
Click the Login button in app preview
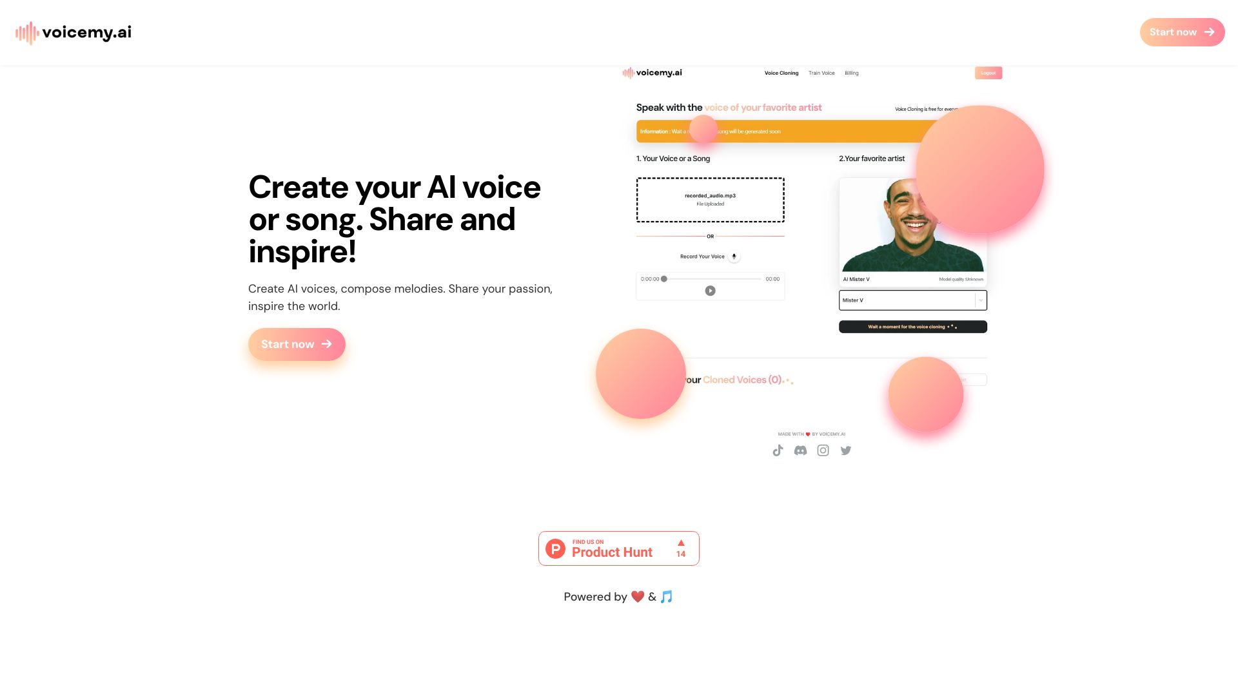click(988, 72)
